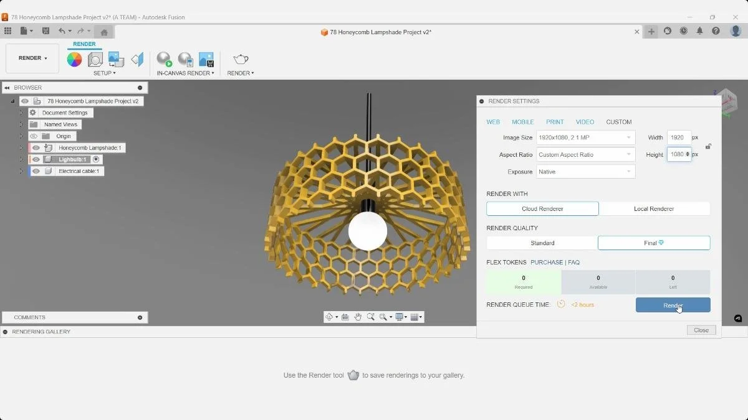Click the Capture Image icon
This screenshot has width=748, height=420.
click(206, 60)
